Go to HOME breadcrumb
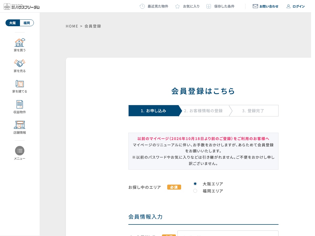Screen dimensions: 315x236 pos(72,26)
